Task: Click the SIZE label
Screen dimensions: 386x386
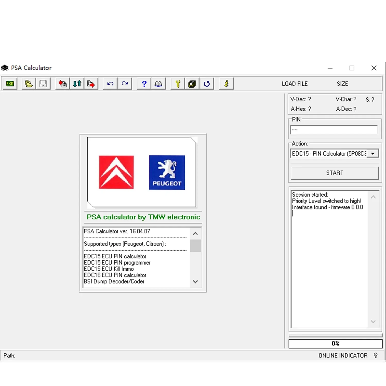Action: [x=342, y=84]
